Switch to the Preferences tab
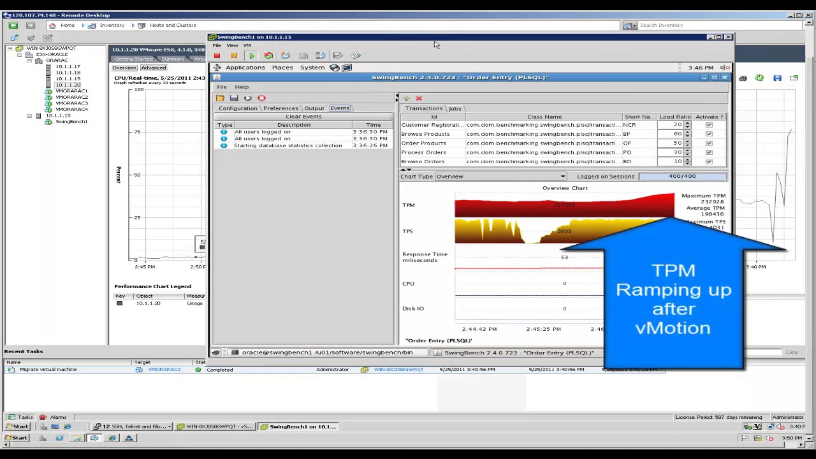The image size is (816, 459). tap(280, 108)
